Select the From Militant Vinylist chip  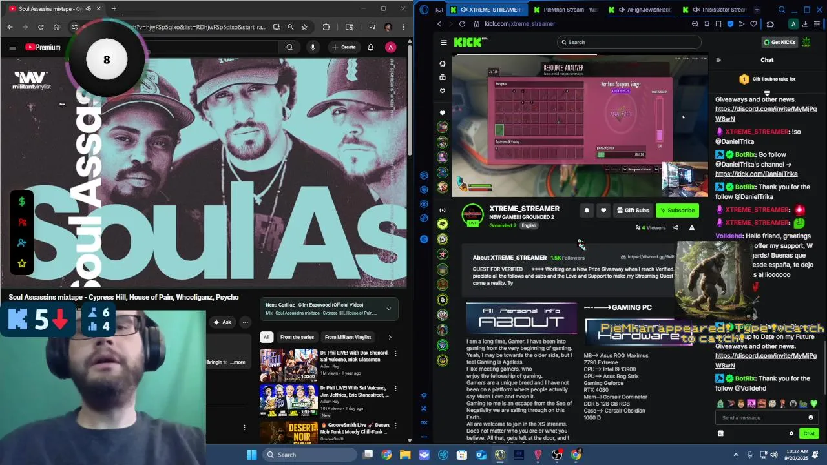tap(348, 337)
